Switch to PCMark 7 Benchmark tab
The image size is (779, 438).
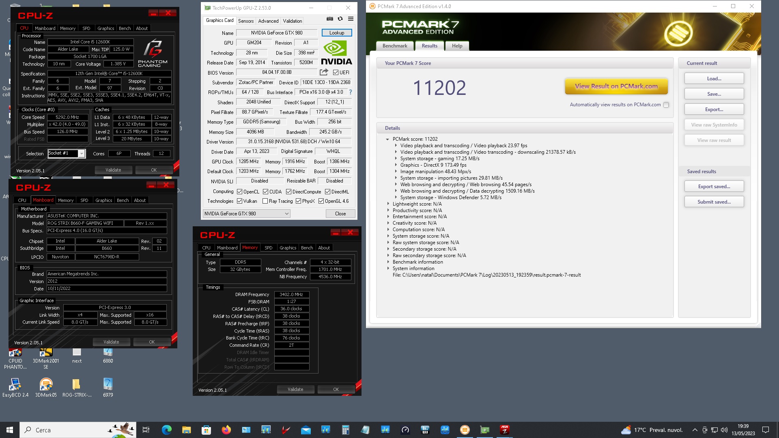[x=394, y=46]
